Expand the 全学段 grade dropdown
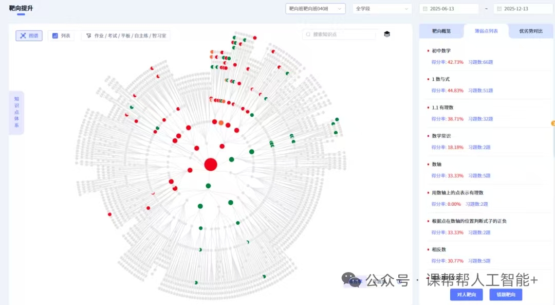This screenshot has width=555, height=305. point(382,9)
